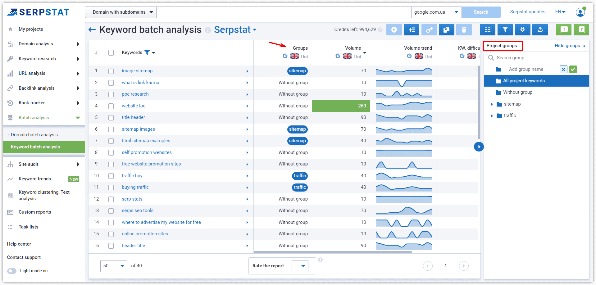Open the EN language dropdown
Image resolution: width=596 pixels, height=285 pixels.
click(x=560, y=12)
